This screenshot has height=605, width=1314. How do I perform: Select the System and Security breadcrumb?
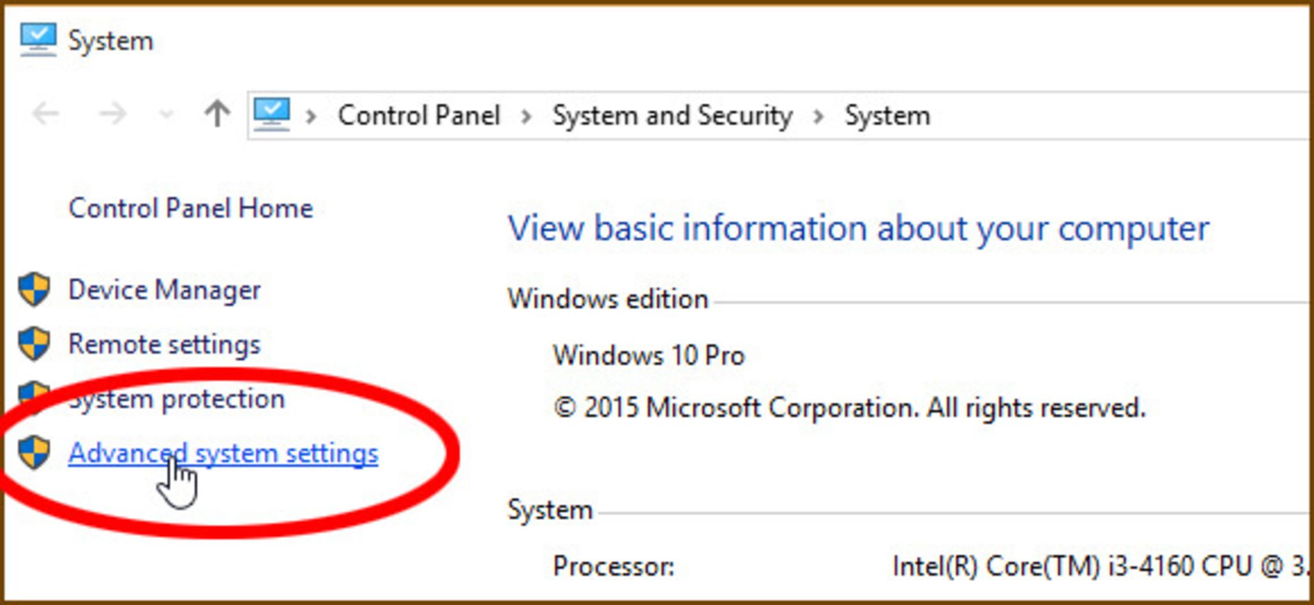673,116
